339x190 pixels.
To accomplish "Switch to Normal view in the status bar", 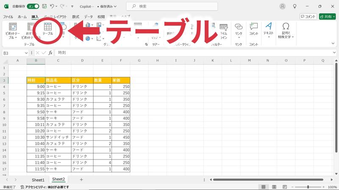I will pyautogui.click(x=263, y=187).
